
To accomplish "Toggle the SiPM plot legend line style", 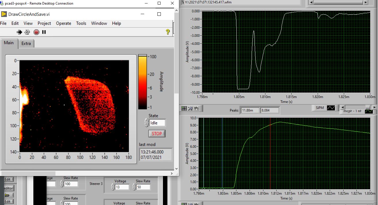I will tap(331, 108).
